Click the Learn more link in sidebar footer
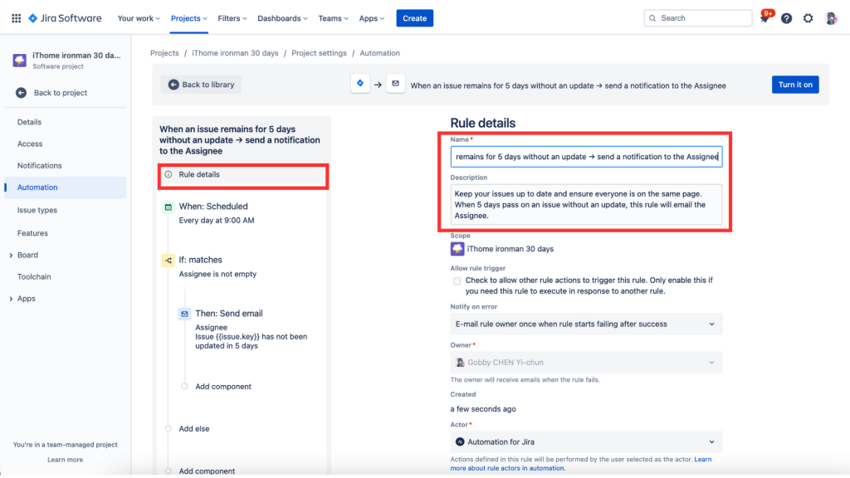The height and width of the screenshot is (478, 850). 65,460
